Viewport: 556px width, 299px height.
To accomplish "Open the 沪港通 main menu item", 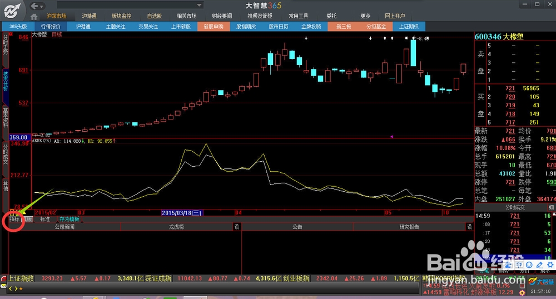I will tap(89, 16).
